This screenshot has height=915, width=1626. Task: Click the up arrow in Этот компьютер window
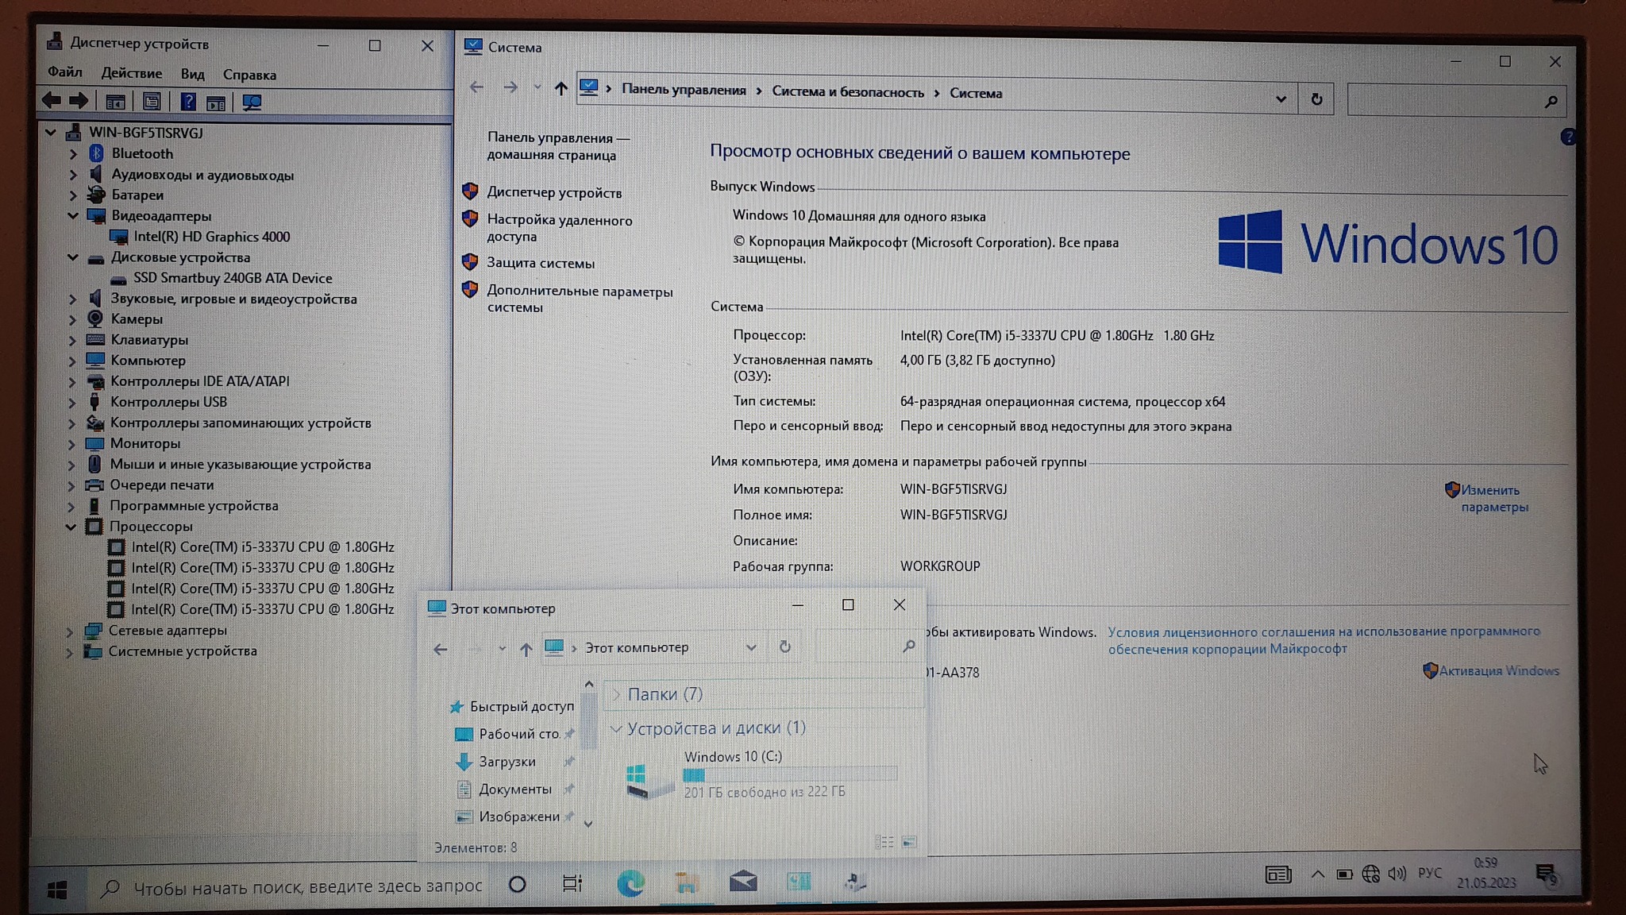click(526, 649)
